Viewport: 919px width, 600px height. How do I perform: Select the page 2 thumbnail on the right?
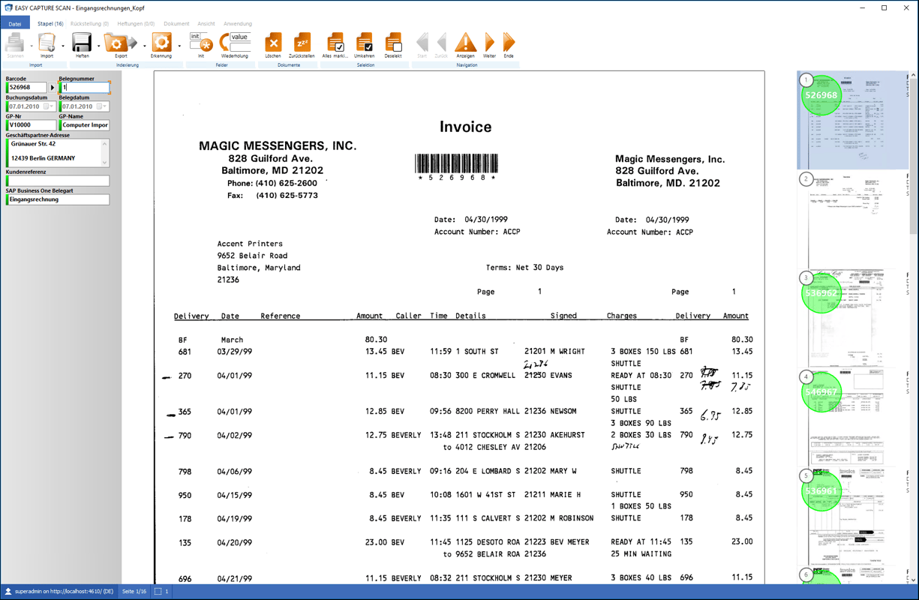click(x=851, y=217)
